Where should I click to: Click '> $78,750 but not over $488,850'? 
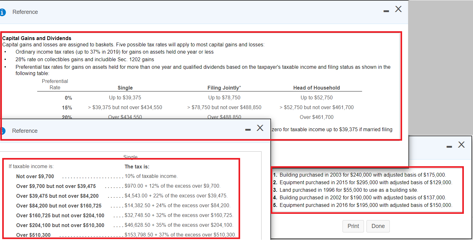224,108
